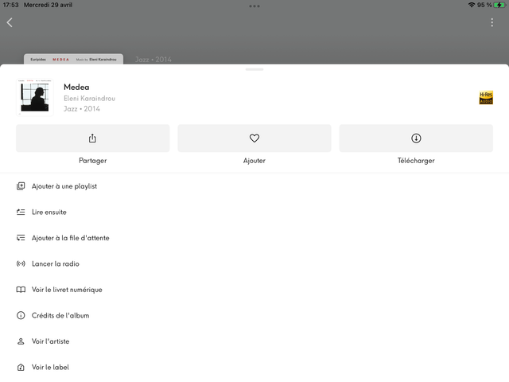Click the Partager label

(x=93, y=161)
